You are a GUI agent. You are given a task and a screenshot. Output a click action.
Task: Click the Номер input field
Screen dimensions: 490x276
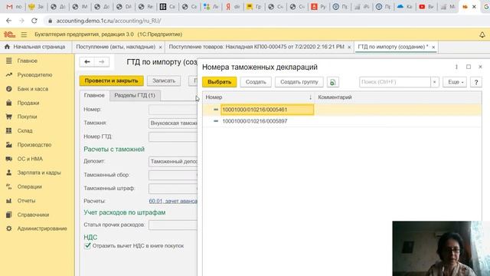(173, 110)
